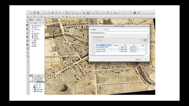Select PostGIS in the Browser tree
Image resolution: width=189 pixels, height=106 pixels.
click(x=36, y=37)
